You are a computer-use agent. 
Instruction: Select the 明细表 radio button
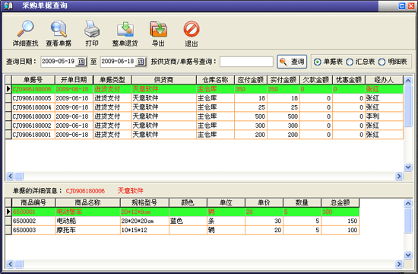pos(382,62)
